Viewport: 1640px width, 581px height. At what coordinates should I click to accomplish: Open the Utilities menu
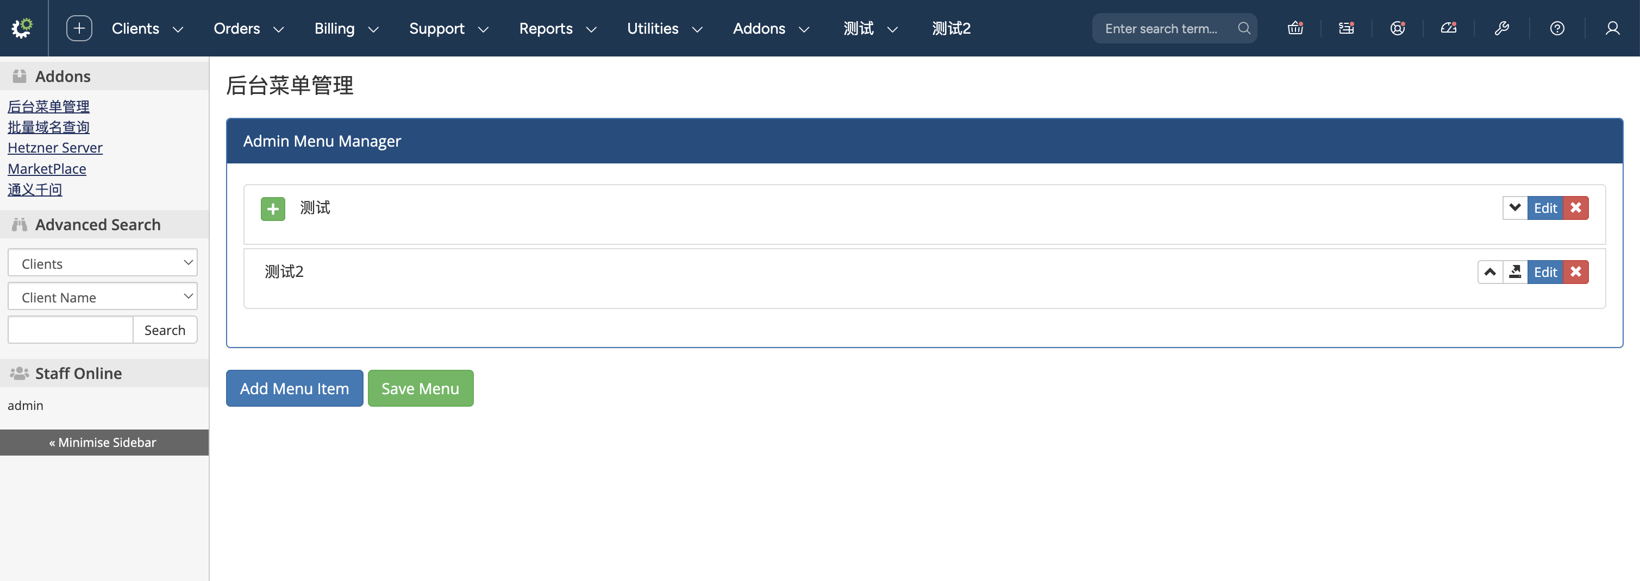[x=664, y=29]
